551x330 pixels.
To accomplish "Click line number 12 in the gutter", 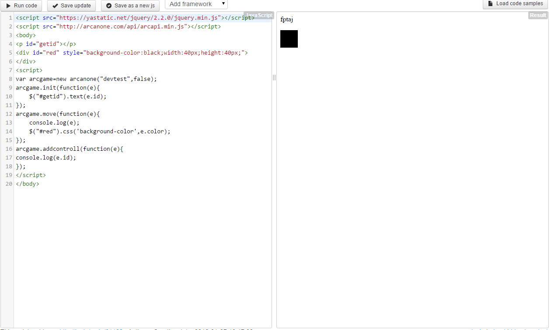I will tap(9, 114).
